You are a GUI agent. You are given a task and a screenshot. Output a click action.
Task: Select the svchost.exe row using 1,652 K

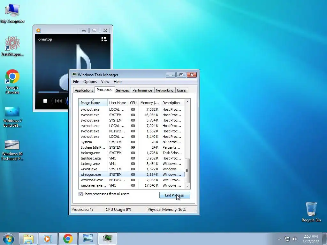pyautogui.click(x=132, y=131)
